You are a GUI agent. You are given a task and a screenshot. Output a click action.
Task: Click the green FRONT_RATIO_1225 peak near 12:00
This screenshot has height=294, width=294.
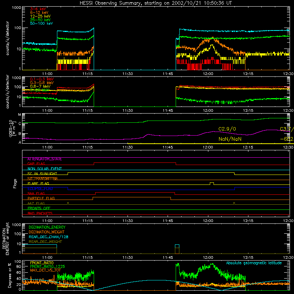(212, 265)
